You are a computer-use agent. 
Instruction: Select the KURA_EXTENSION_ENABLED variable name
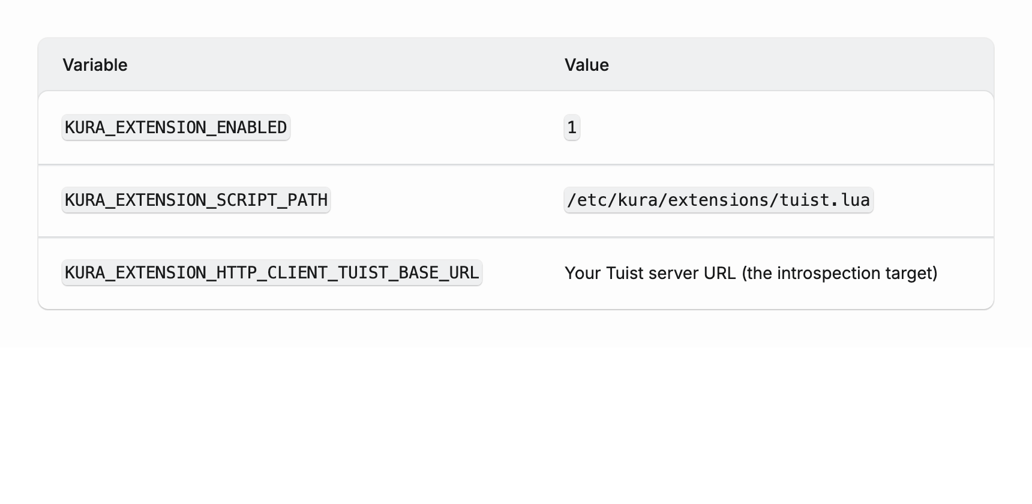click(176, 128)
